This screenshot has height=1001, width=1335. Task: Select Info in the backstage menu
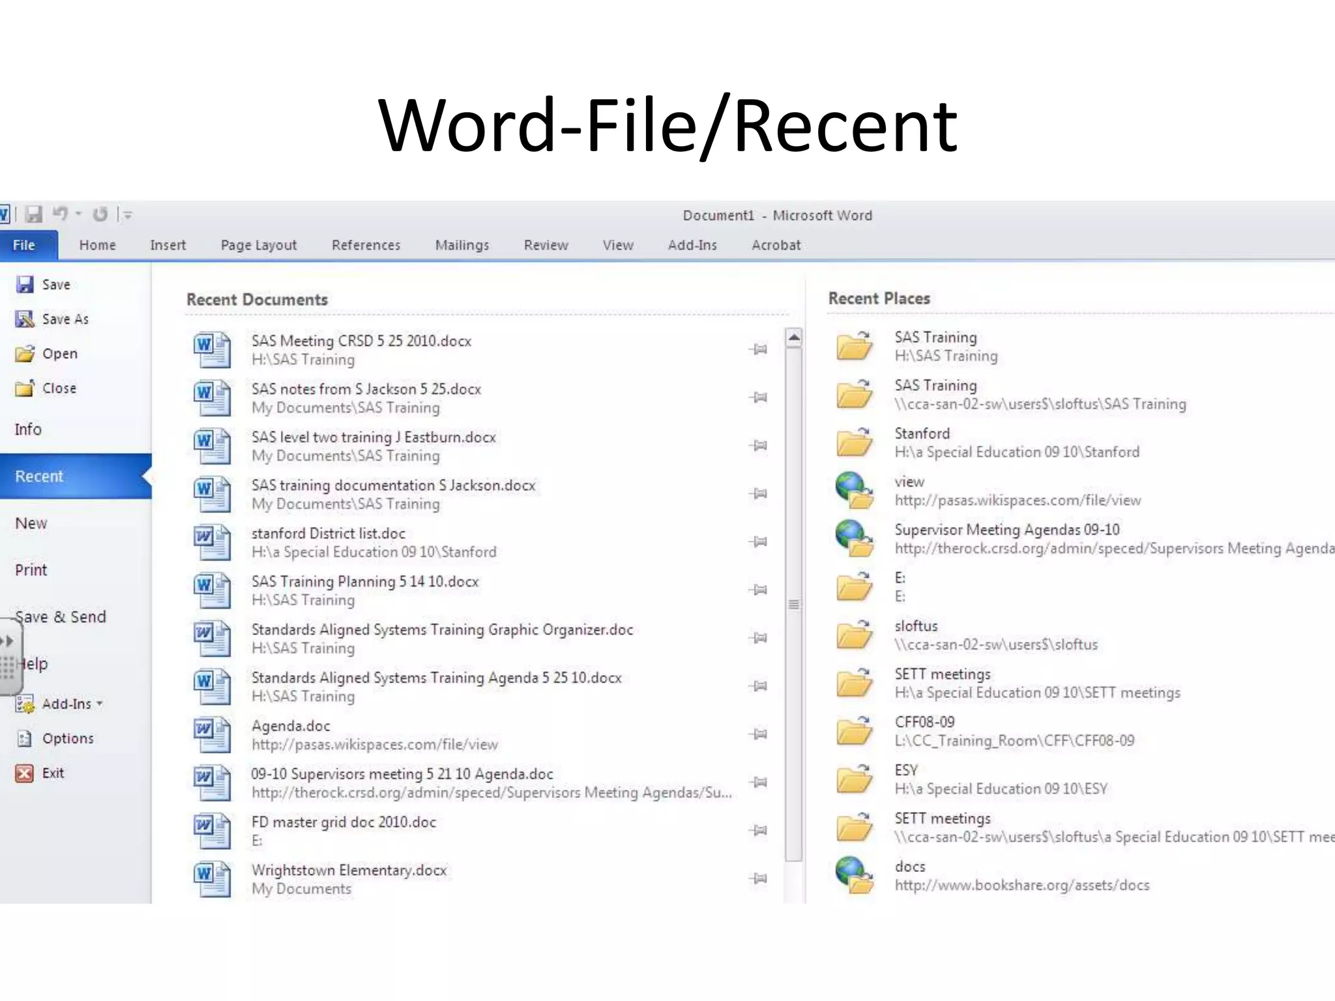point(28,429)
